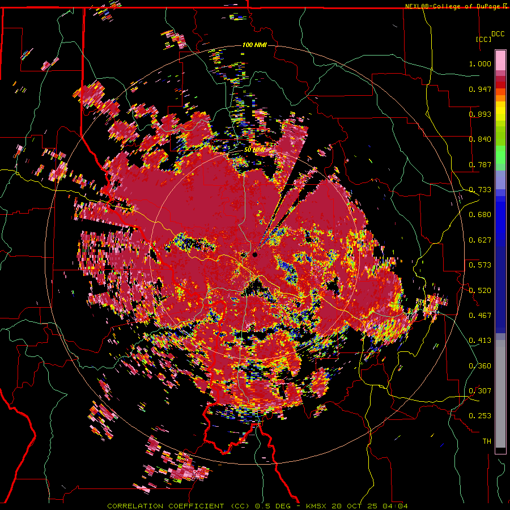The width and height of the screenshot is (510, 510).
Task: Click the 0.413 legend value
Action: 480,341
